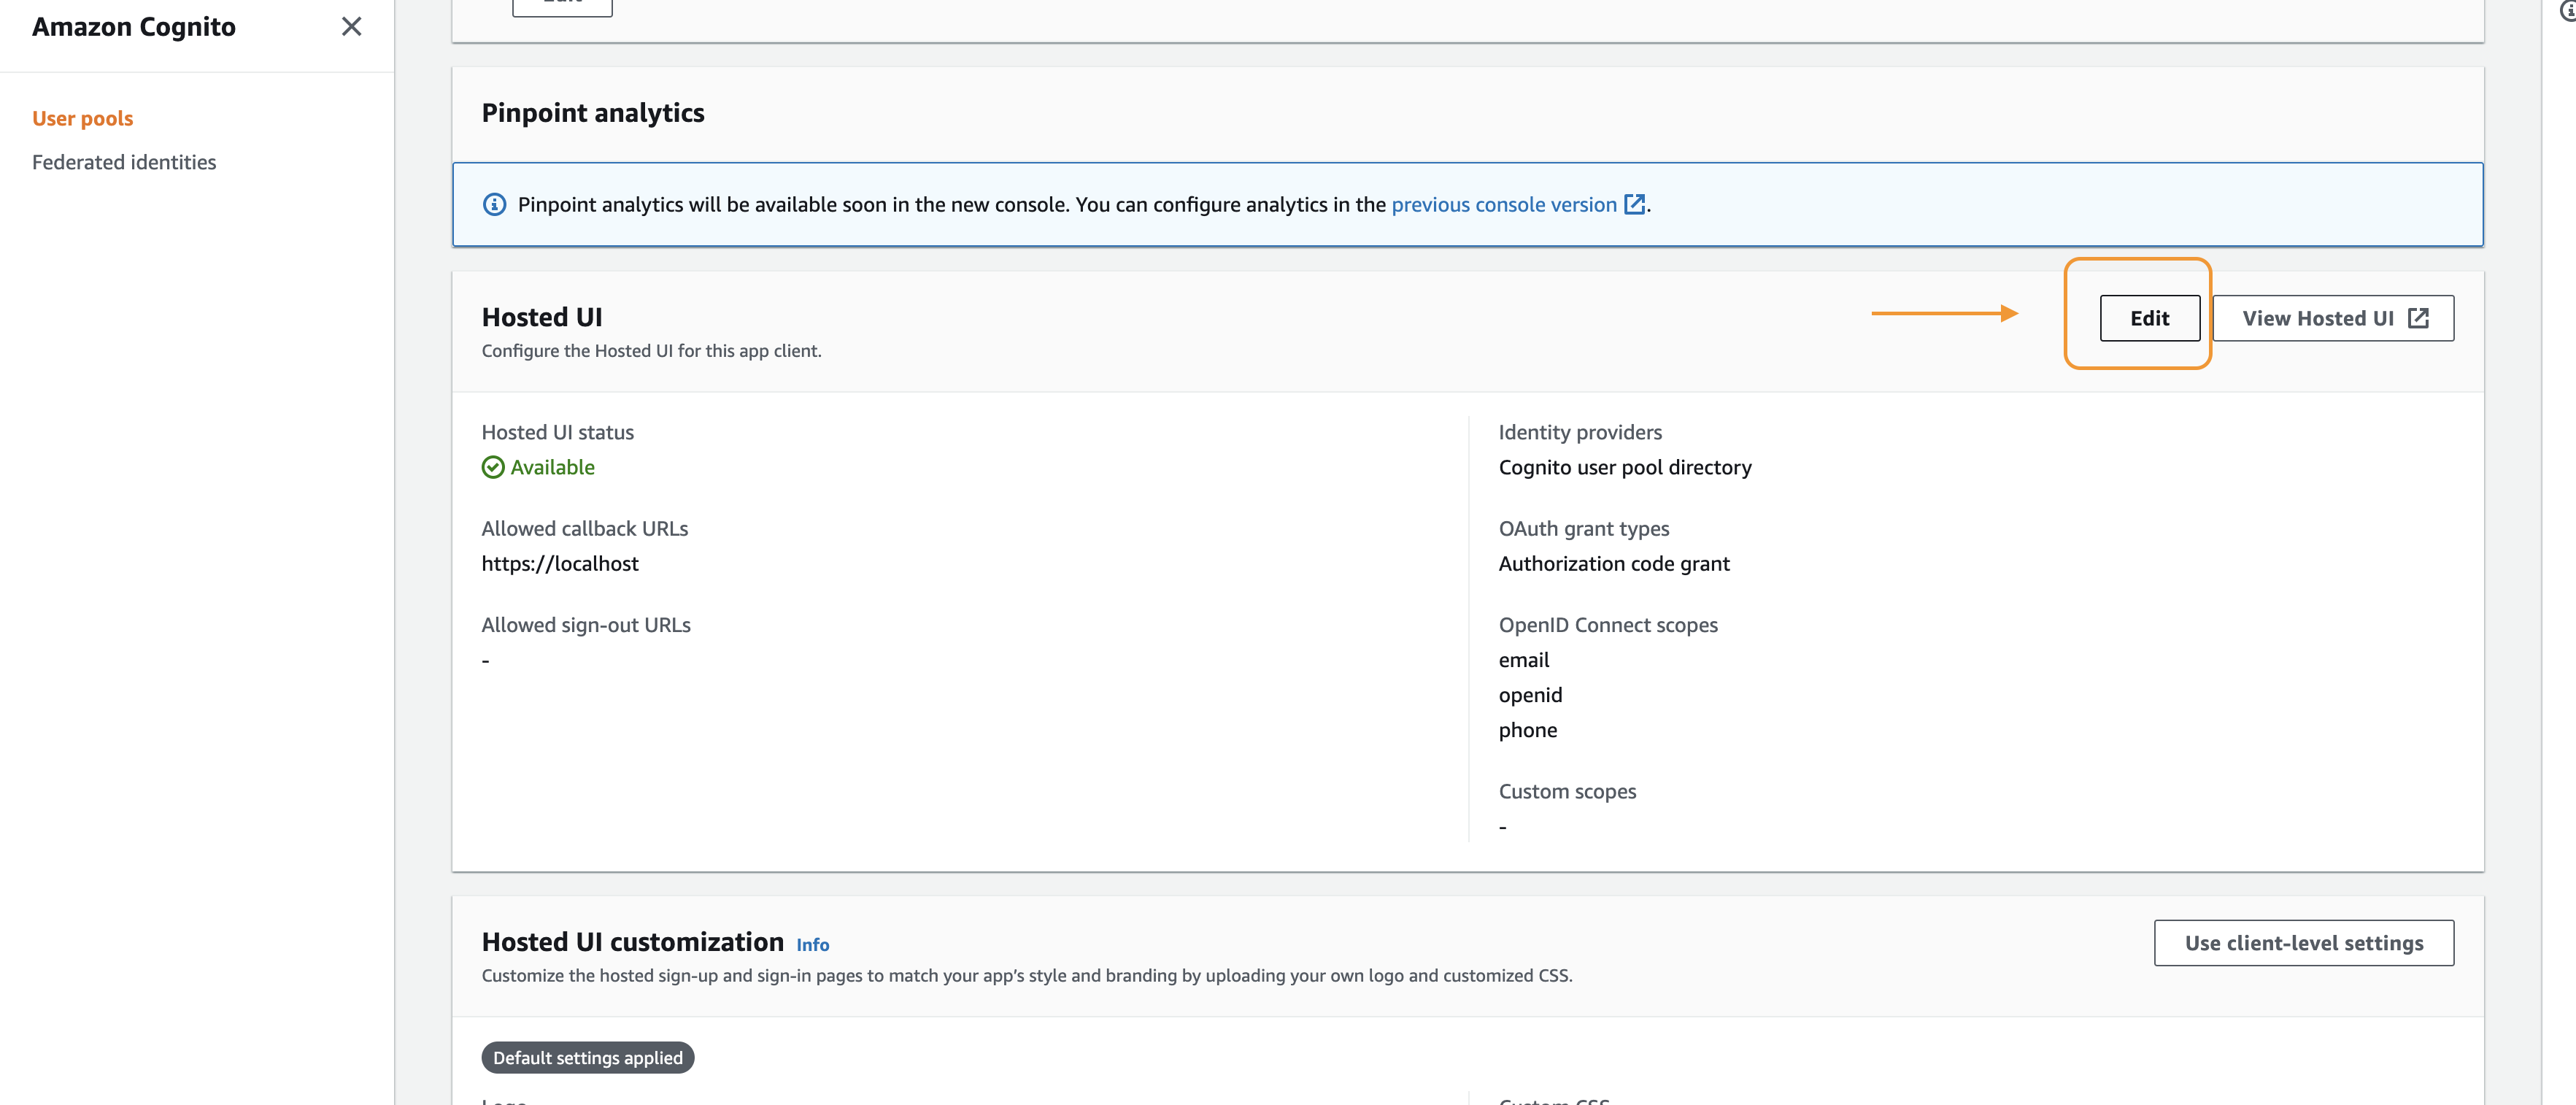Image resolution: width=2576 pixels, height=1105 pixels.
Task: Click the external link icon on the View Hosted UI button
Action: click(2418, 318)
